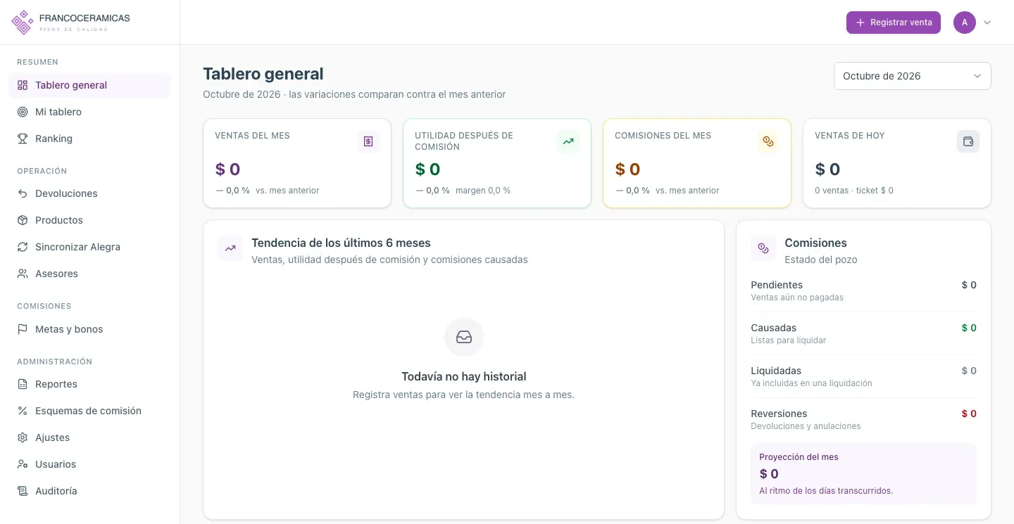
Task: Click the Devoluciones return arrow icon
Action: (x=23, y=193)
